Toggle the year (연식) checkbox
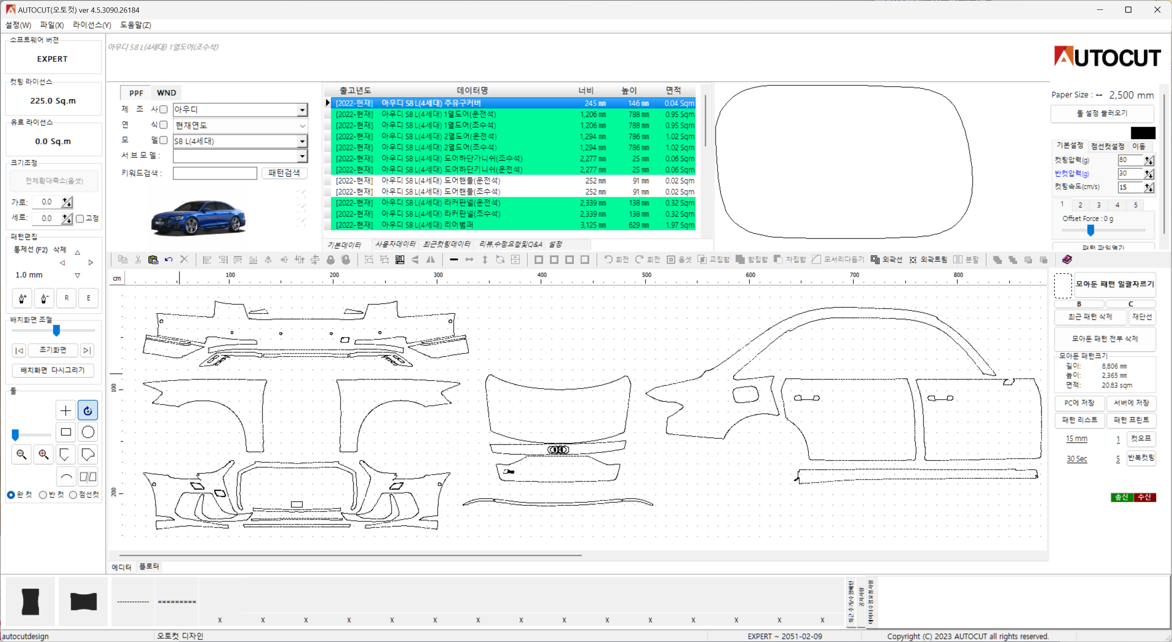 pyautogui.click(x=163, y=125)
